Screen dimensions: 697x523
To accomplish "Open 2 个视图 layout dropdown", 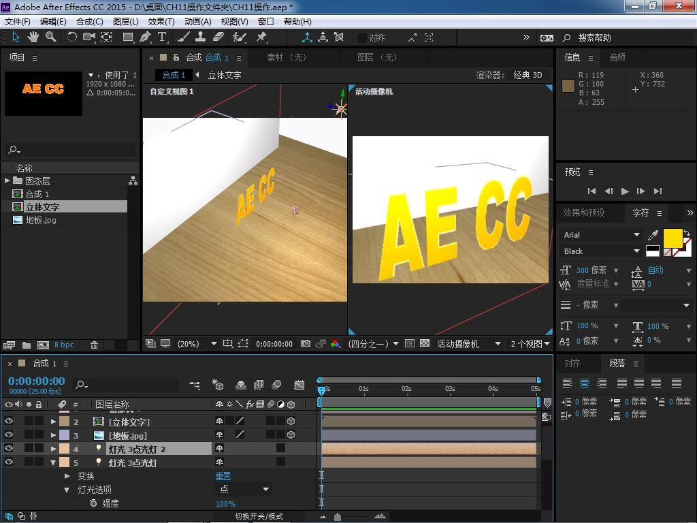I will tap(530, 343).
